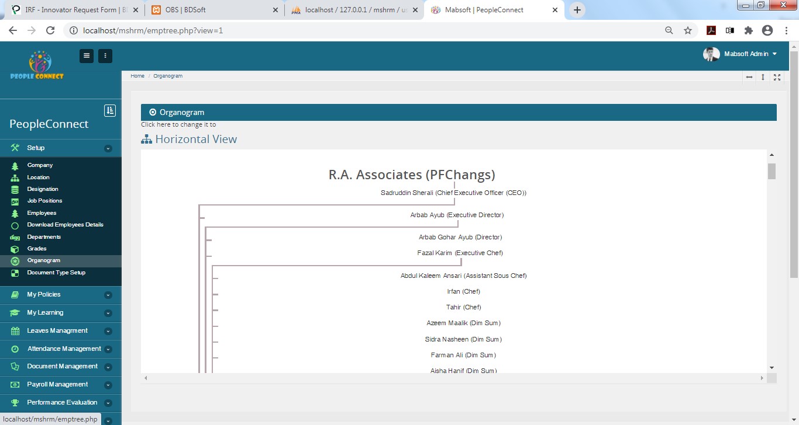799x425 pixels.
Task: Click the Home breadcrumb link
Action: 137,76
